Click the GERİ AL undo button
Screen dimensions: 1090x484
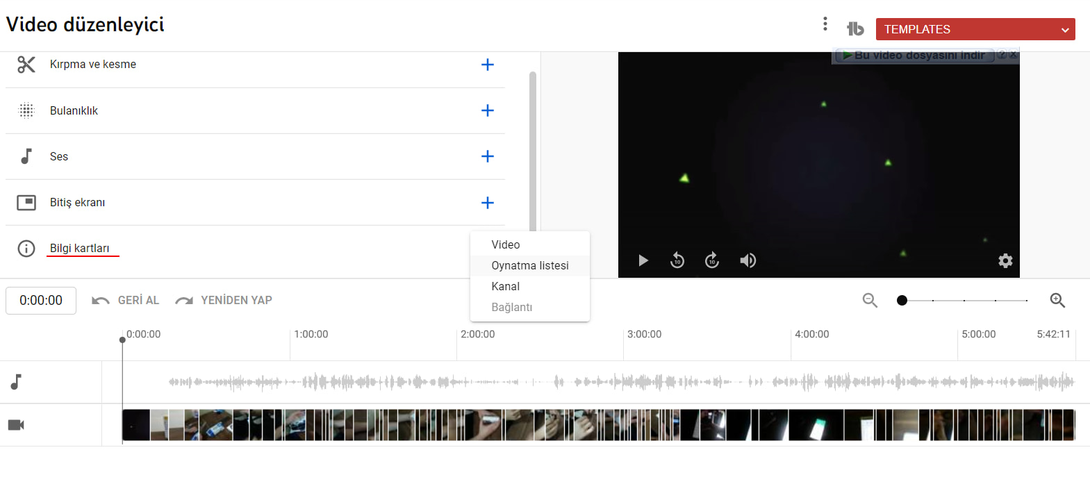click(126, 300)
